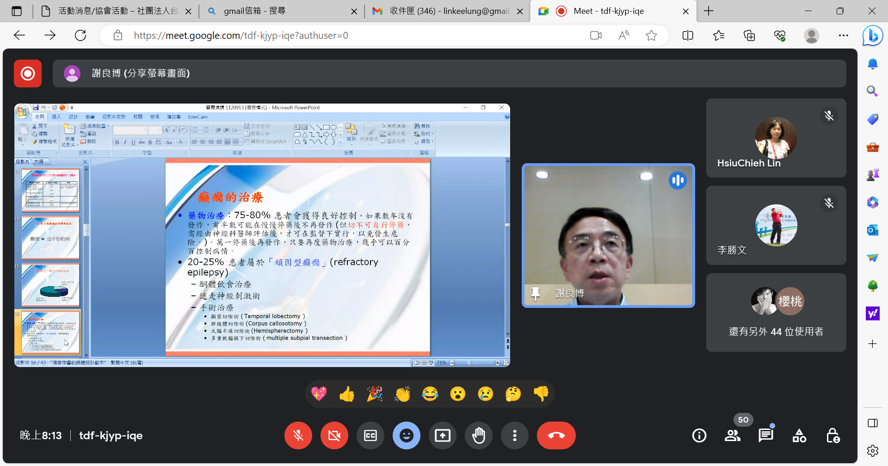Open the sidebar shopping tag icon
This screenshot has height=466, width=888.
872,119
